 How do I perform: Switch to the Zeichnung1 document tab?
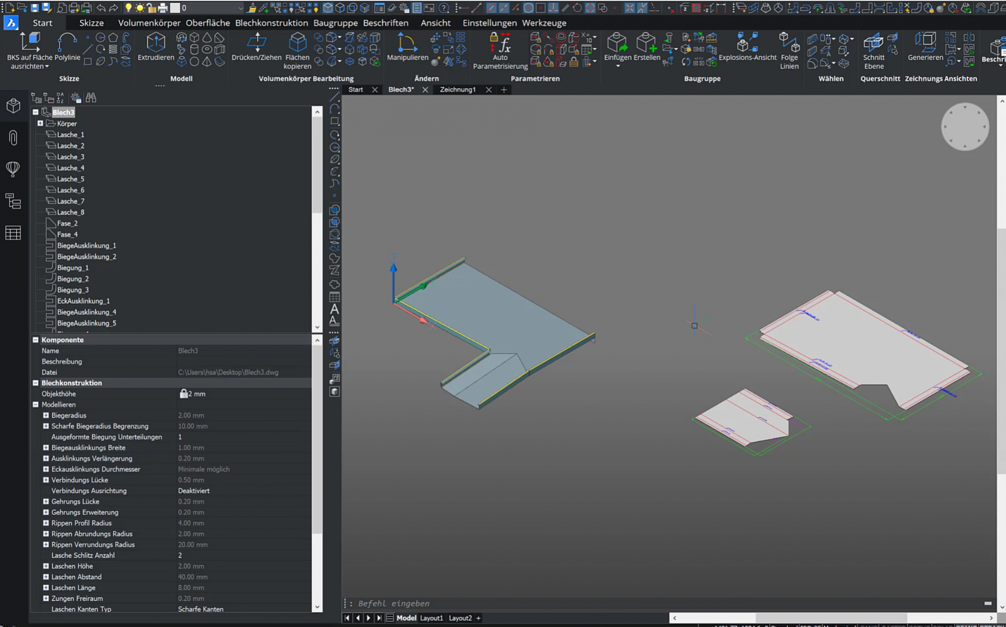click(x=457, y=90)
